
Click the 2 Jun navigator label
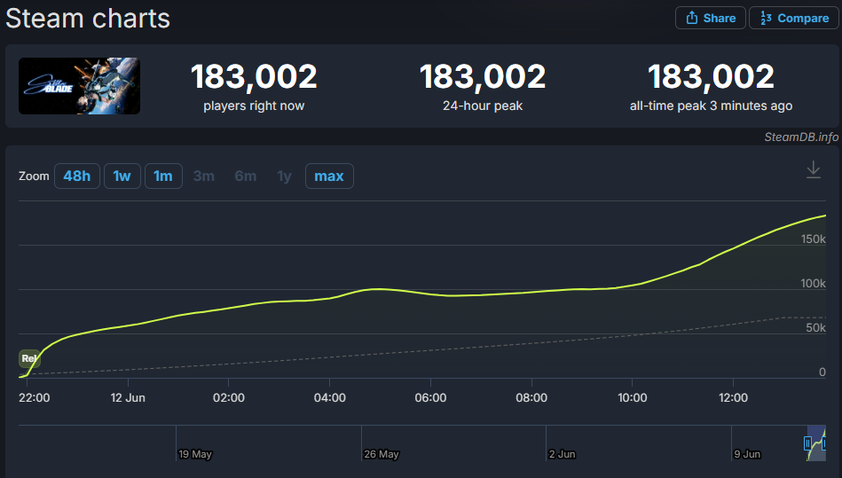pos(563,454)
